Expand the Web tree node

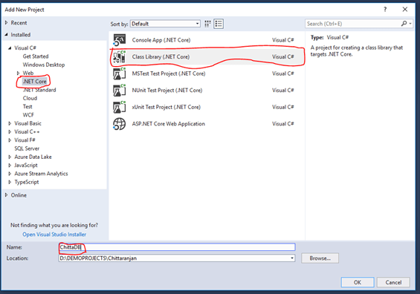pyautogui.click(x=19, y=73)
